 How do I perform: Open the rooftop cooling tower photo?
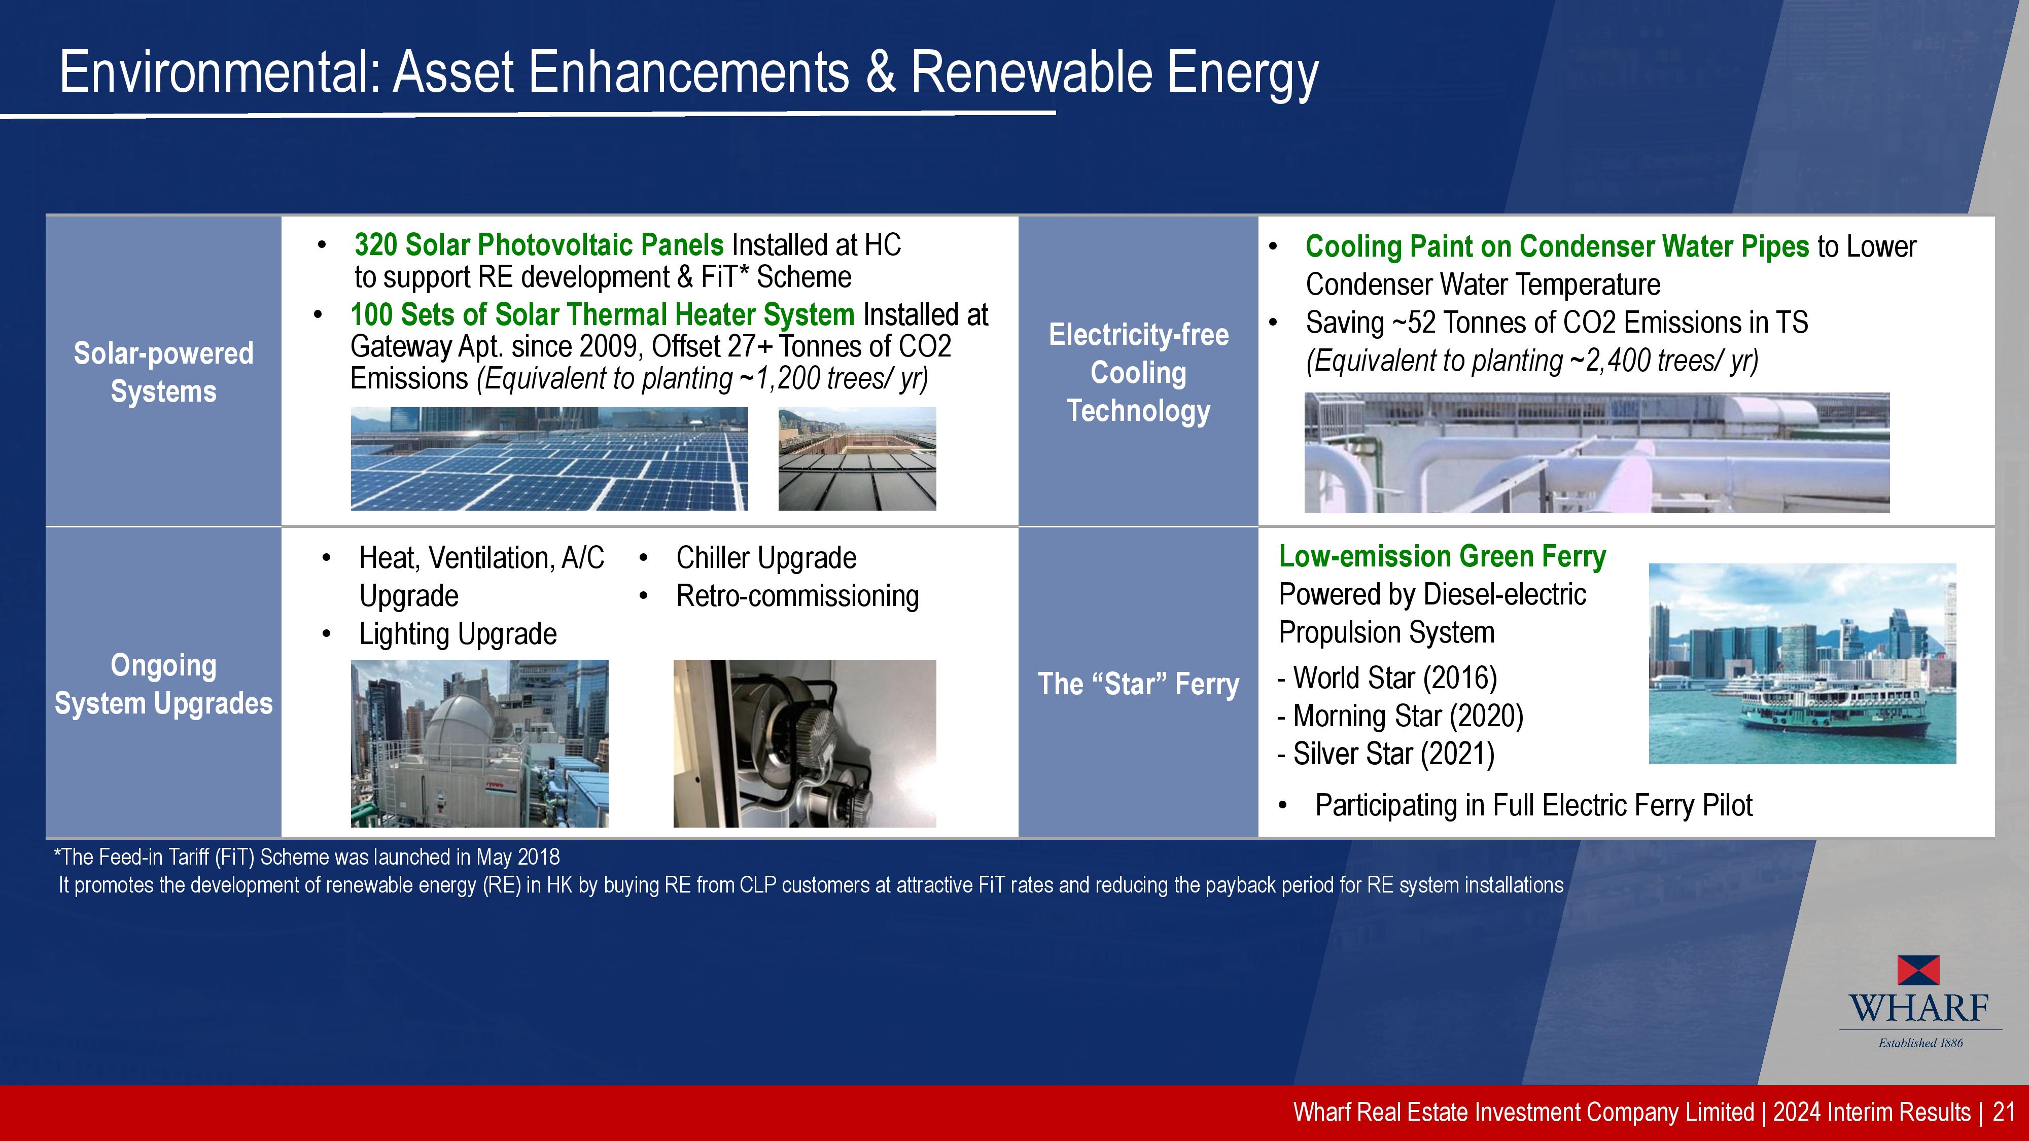(x=480, y=743)
